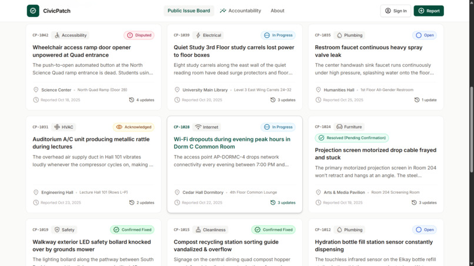Screen dimensions: 474x266
Task: Click the text 1st Floor All-Gender Restroom
Action: tap(386, 90)
